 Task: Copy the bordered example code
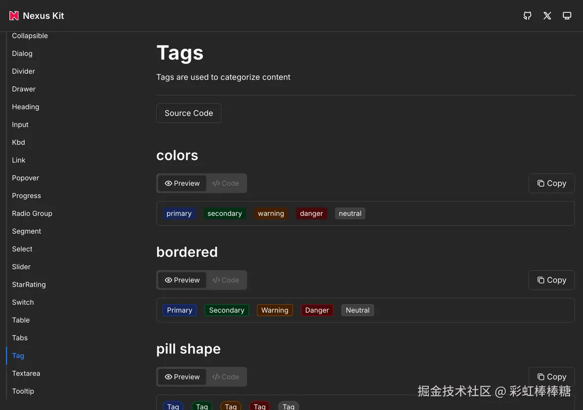pos(551,280)
